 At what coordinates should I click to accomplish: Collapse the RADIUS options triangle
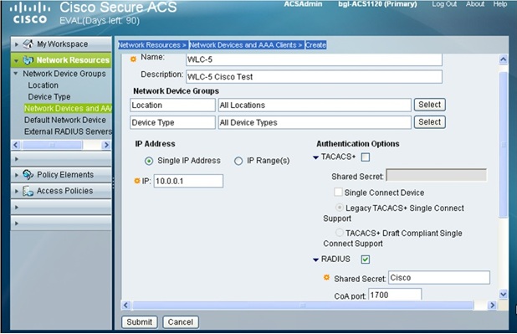(x=315, y=259)
